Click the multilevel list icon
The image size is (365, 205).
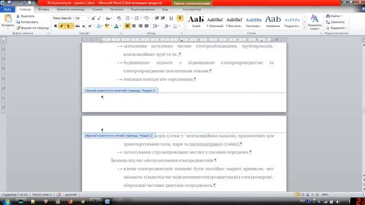click(x=146, y=18)
